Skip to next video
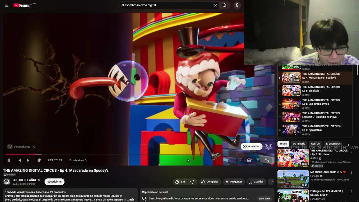The height and width of the screenshot is (202, 359). (x=28, y=160)
